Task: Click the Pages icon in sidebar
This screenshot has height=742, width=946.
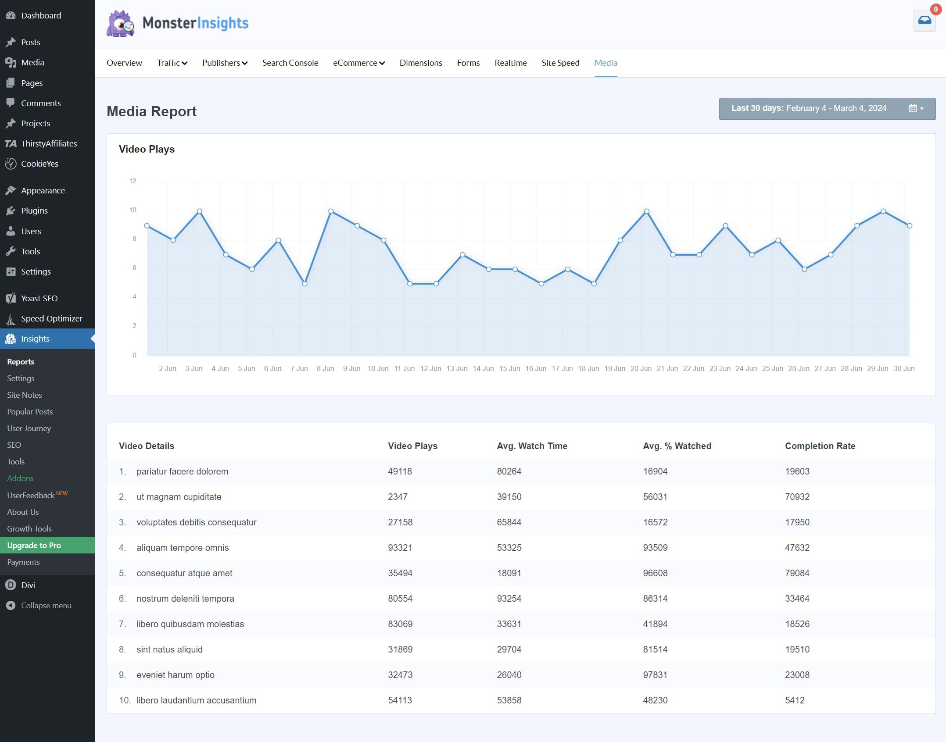Action: tap(11, 82)
